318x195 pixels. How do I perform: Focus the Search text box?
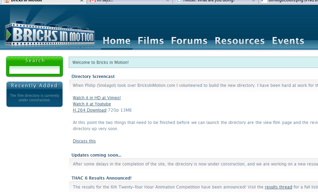coord(34,70)
